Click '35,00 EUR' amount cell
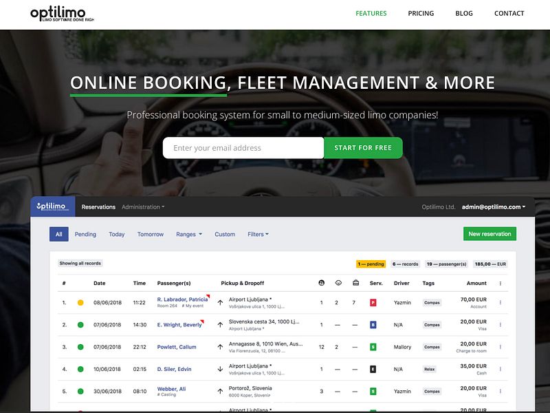 473,366
